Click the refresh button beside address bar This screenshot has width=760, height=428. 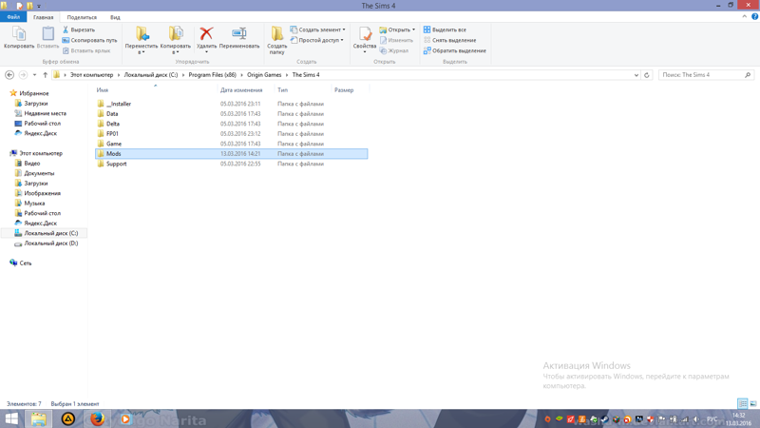(x=647, y=75)
